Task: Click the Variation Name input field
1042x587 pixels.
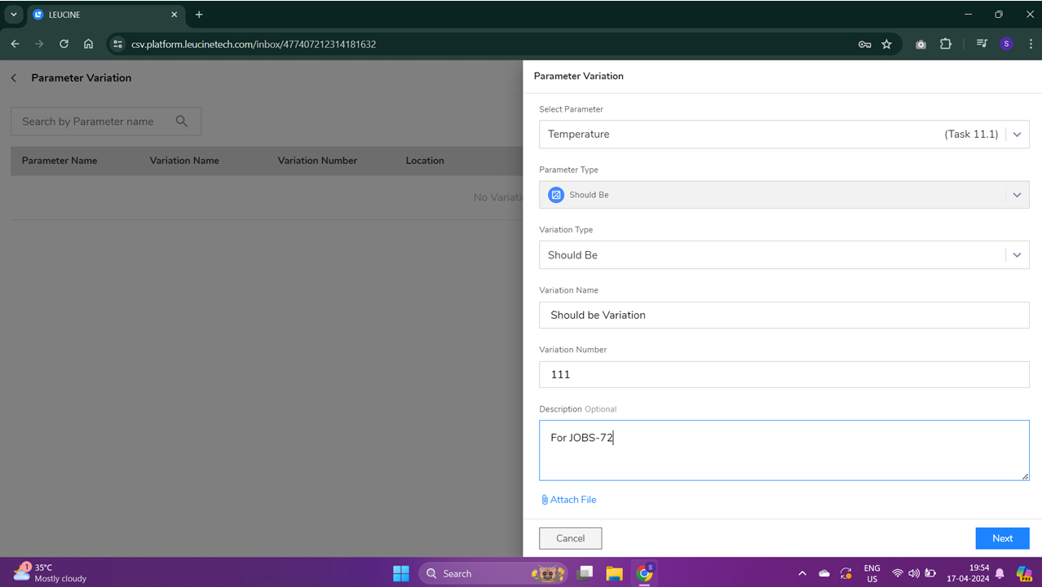Action: coord(784,315)
